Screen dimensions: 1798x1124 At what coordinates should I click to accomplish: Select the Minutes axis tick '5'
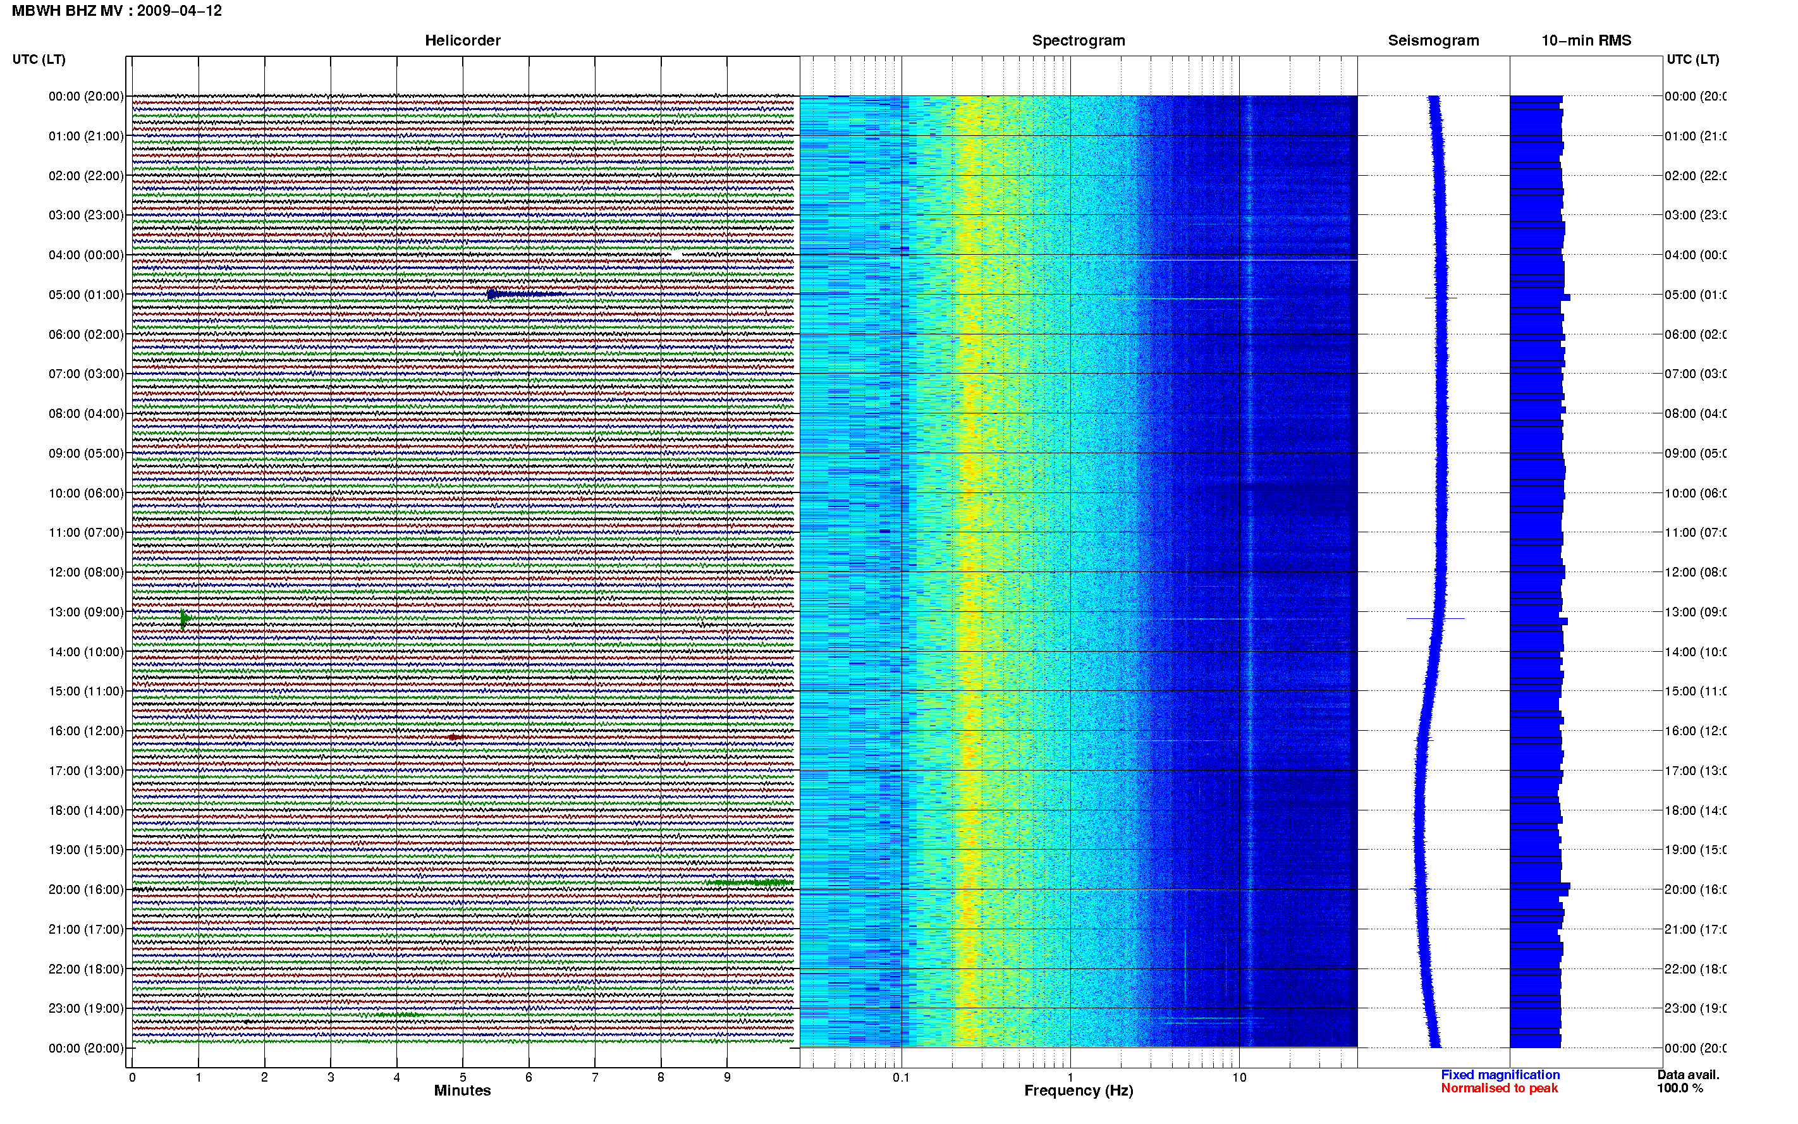[x=462, y=1077]
